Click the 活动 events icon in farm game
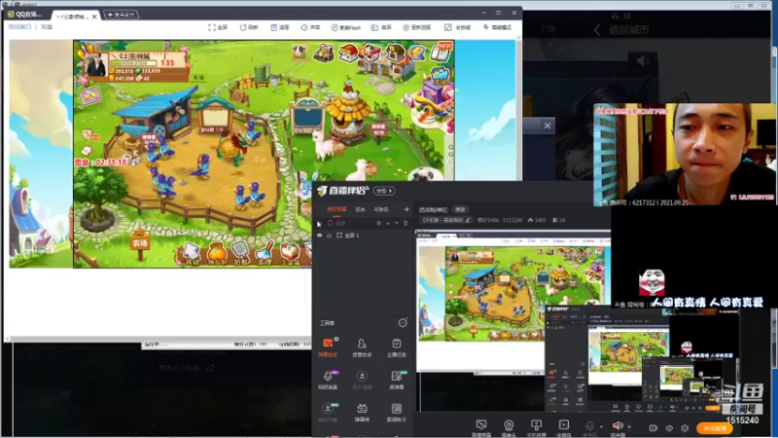The width and height of the screenshot is (778, 438). pos(441,76)
